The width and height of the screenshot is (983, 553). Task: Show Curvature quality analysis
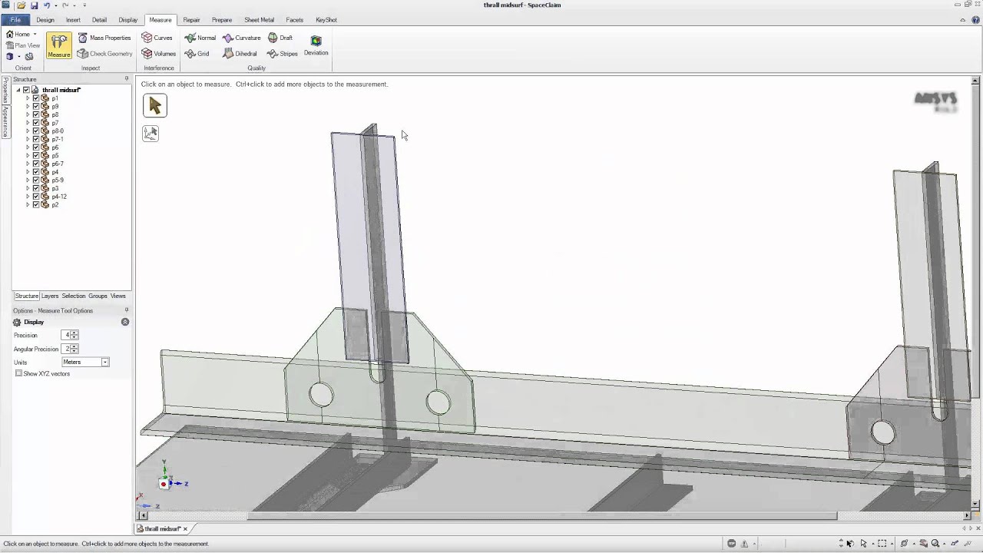click(242, 38)
